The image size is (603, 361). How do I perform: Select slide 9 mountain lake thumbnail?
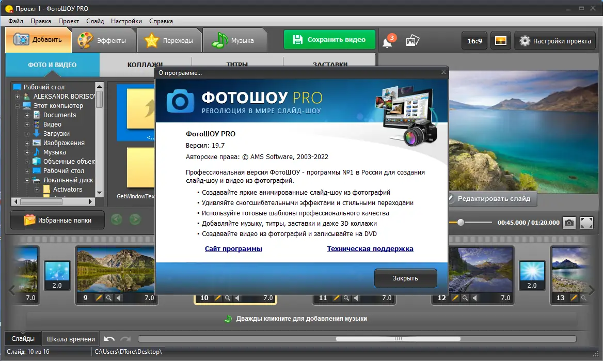pos(116,270)
